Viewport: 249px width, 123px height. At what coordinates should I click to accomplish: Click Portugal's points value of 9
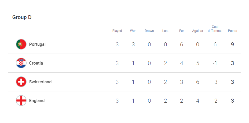(232, 44)
